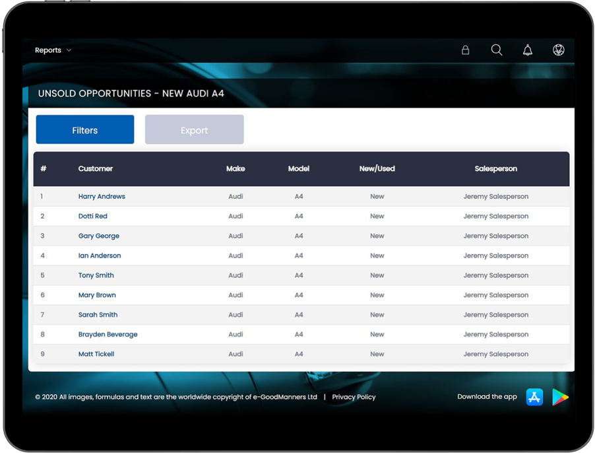Click the Make column header
Image resolution: width=595 pixels, height=453 pixels.
coord(235,169)
